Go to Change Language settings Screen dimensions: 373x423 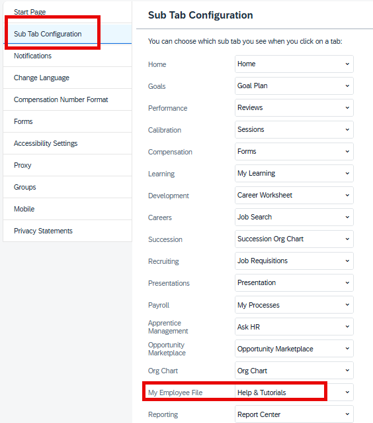click(x=67, y=78)
